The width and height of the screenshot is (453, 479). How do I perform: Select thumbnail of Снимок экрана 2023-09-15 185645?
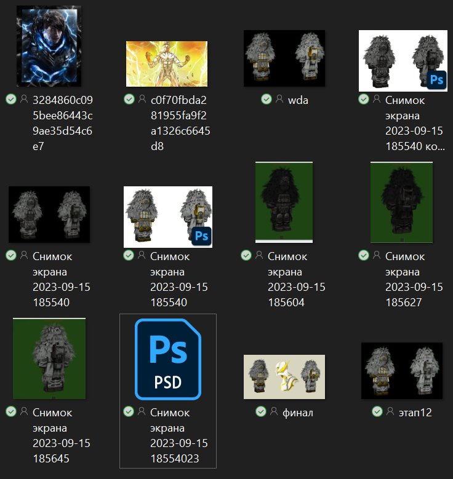(x=49, y=358)
